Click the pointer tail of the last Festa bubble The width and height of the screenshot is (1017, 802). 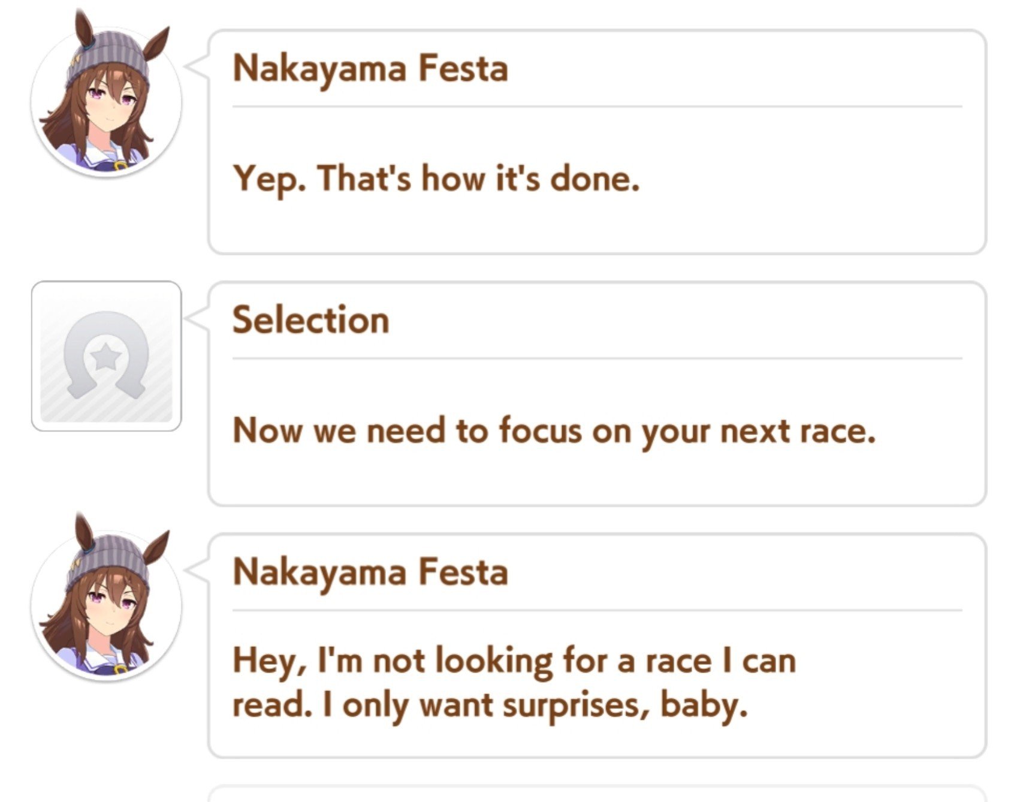197,570
